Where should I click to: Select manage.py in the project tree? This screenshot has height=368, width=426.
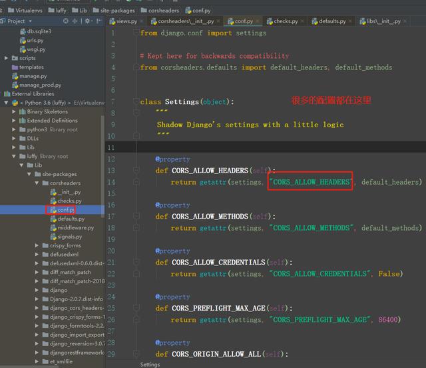[29, 76]
